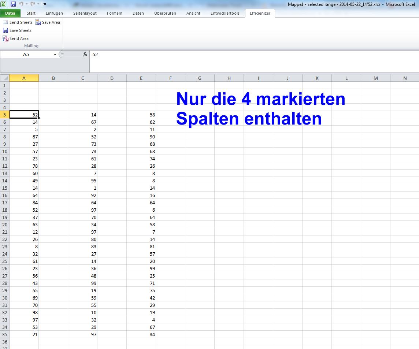Image resolution: width=419 pixels, height=349 pixels.
Task: Switch to the Ansicht ribbon tab
Action: point(193,13)
